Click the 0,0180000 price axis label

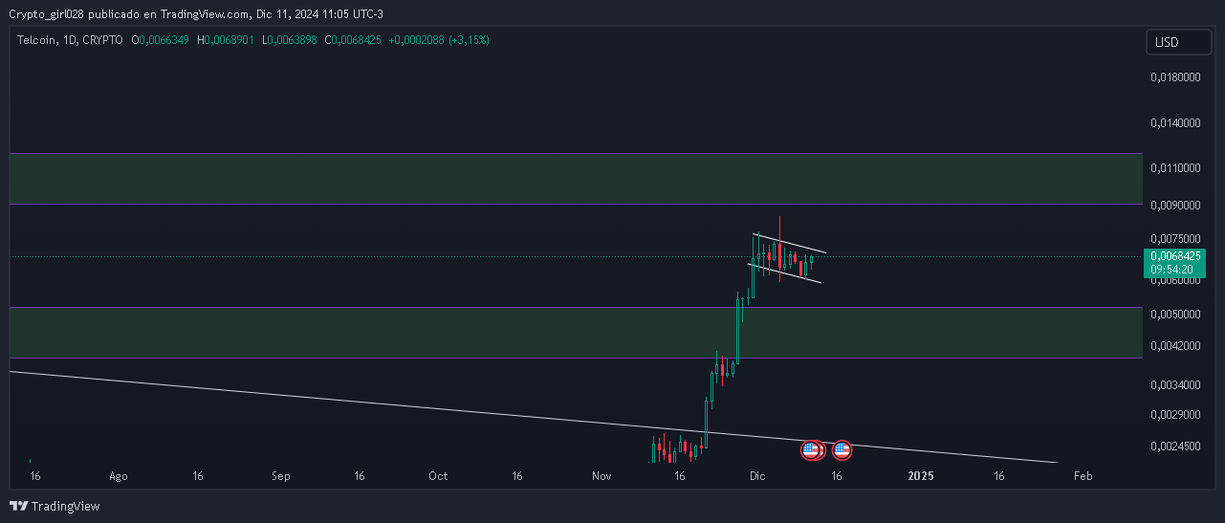1175,77
